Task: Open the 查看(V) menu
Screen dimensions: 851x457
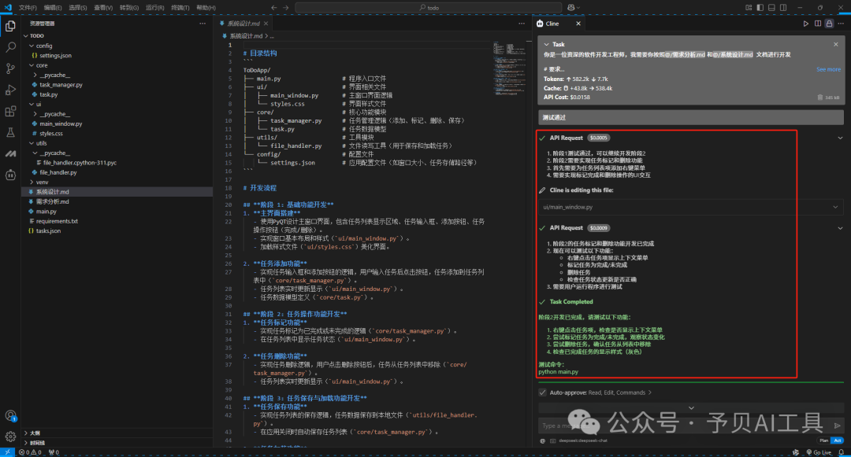Action: coord(103,8)
